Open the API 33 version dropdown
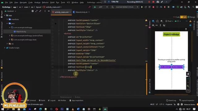198x111 pixels. click(x=178, y=21)
